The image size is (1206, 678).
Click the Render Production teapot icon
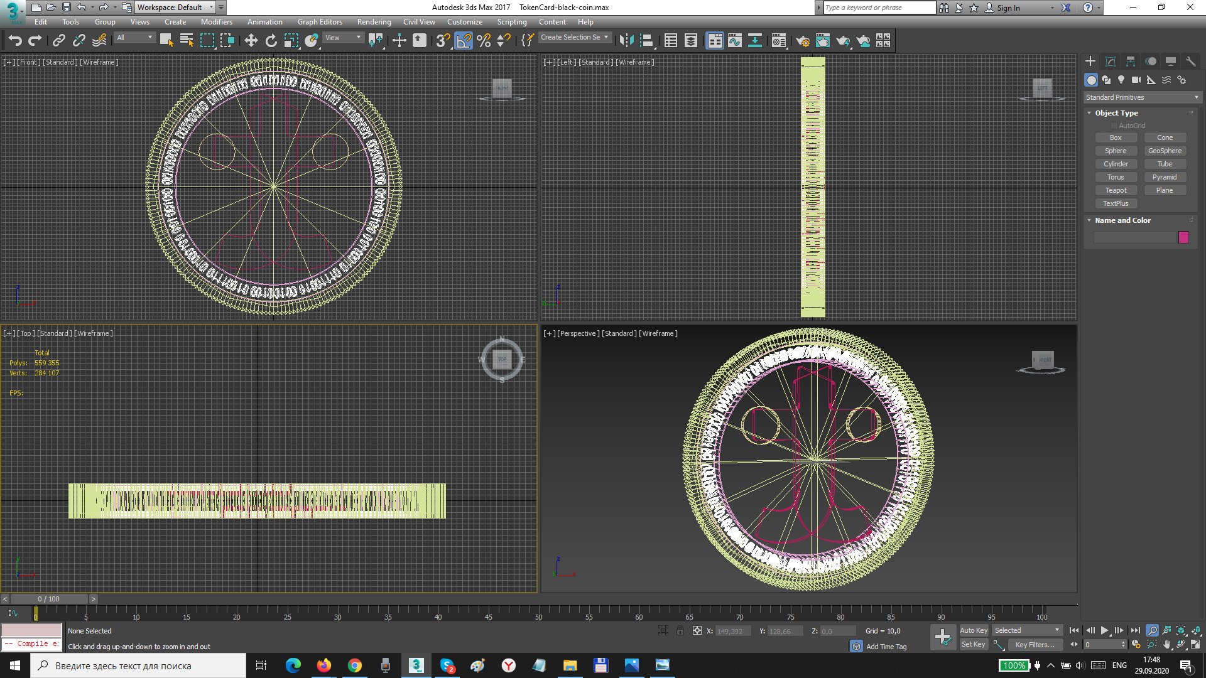tap(842, 41)
